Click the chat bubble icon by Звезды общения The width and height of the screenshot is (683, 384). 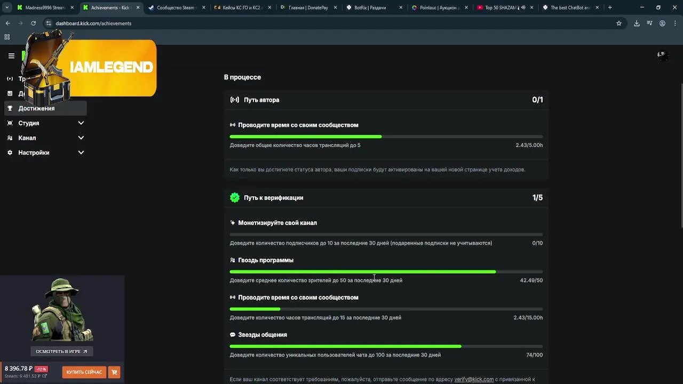coord(233,335)
